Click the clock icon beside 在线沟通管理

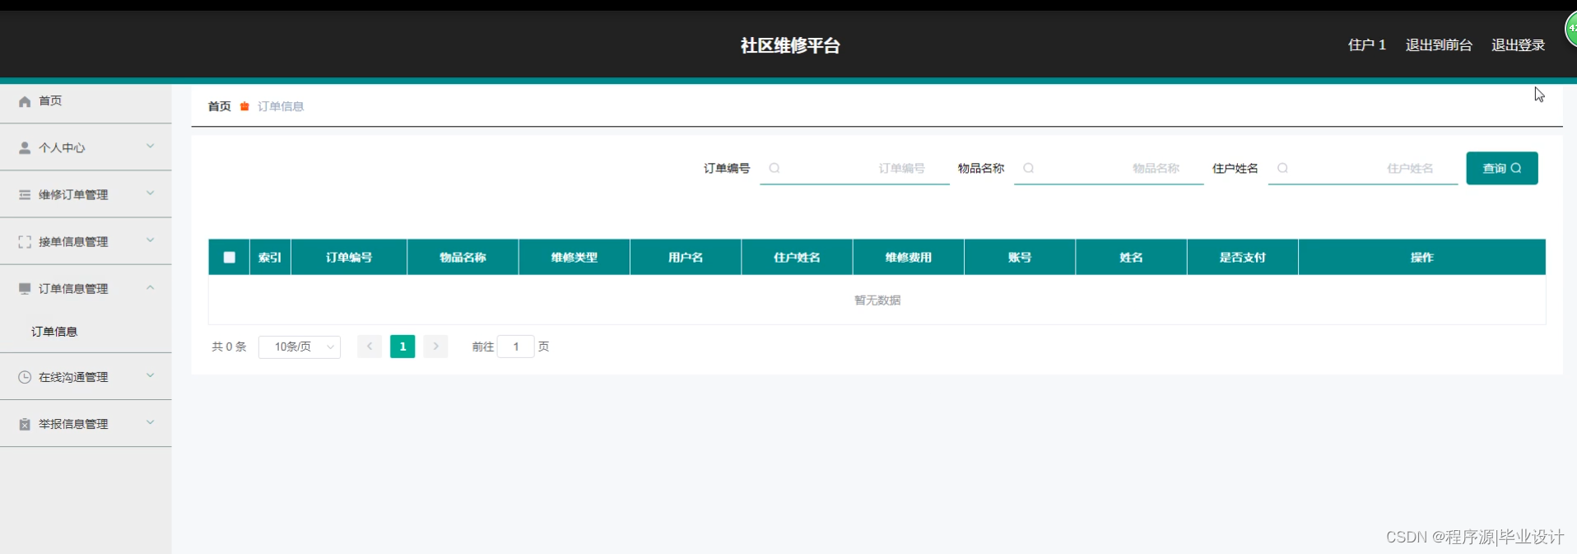coord(25,377)
